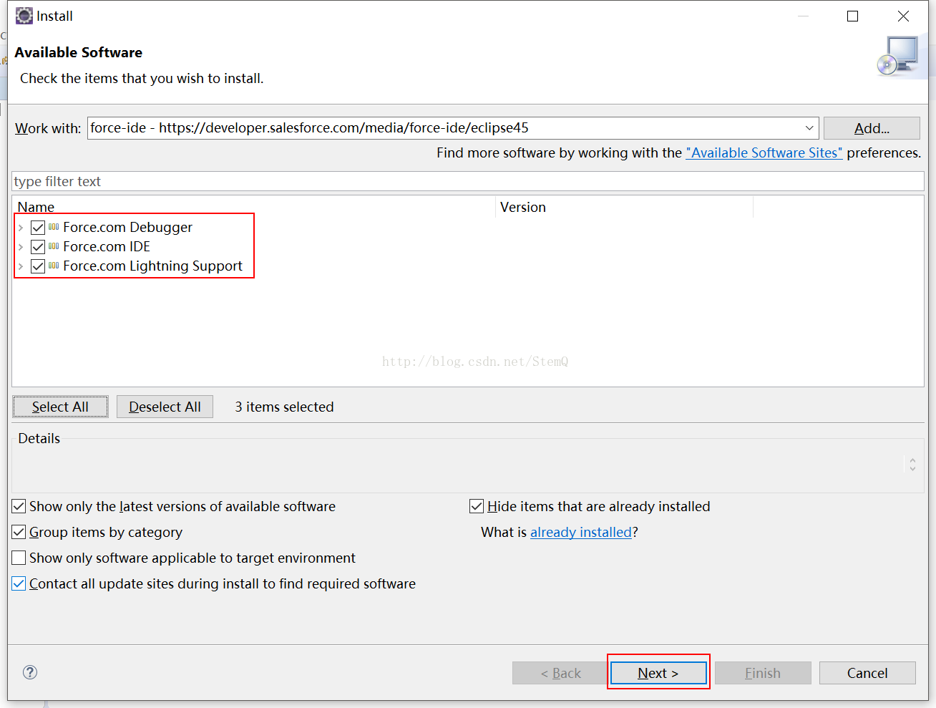Disable Hide items that are already installed
This screenshot has width=936, height=708.
coord(477,507)
